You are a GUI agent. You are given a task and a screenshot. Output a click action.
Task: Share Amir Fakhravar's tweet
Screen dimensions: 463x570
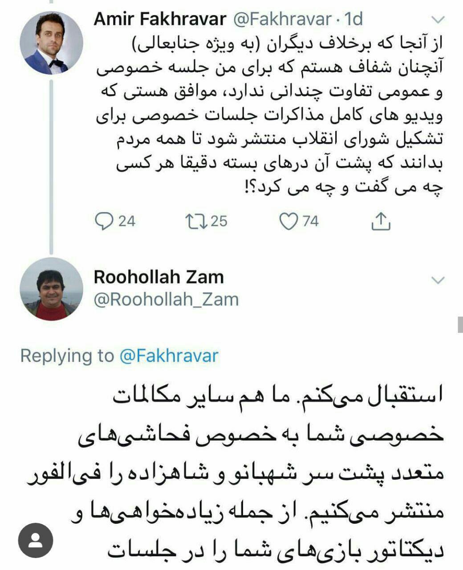coord(381,221)
